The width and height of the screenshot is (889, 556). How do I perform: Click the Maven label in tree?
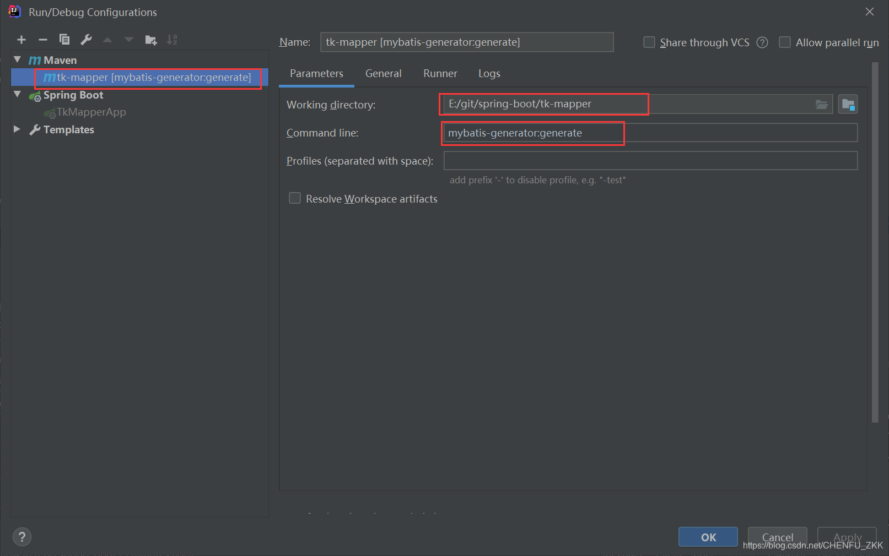[60, 60]
